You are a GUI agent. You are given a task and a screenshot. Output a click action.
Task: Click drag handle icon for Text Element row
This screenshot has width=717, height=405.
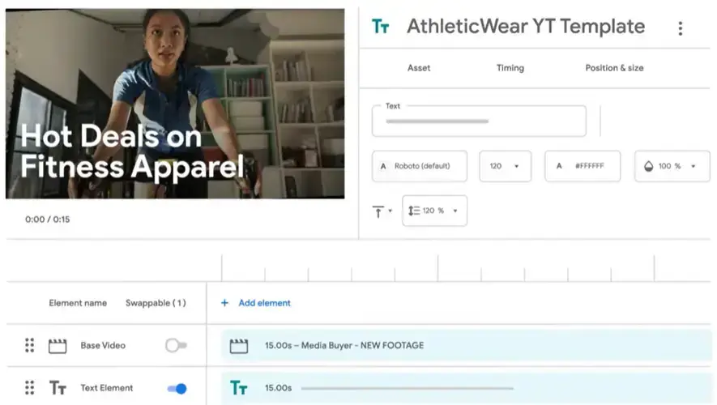30,388
